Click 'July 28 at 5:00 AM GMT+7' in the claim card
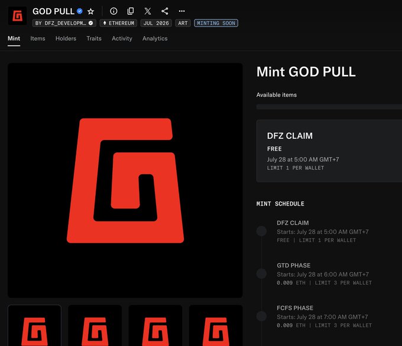Image resolution: width=402 pixels, height=346 pixels. pos(303,159)
